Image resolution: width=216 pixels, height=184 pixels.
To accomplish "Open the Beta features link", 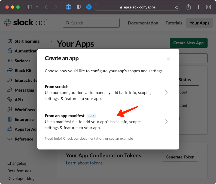I will tap(19, 171).
